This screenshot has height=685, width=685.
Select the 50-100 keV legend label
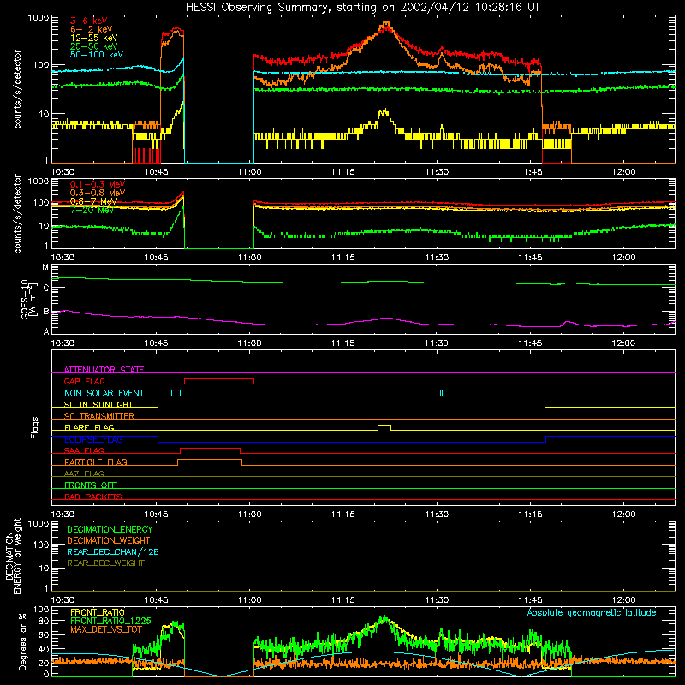click(x=96, y=55)
